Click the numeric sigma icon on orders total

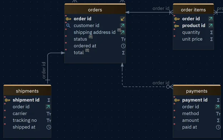123,53
